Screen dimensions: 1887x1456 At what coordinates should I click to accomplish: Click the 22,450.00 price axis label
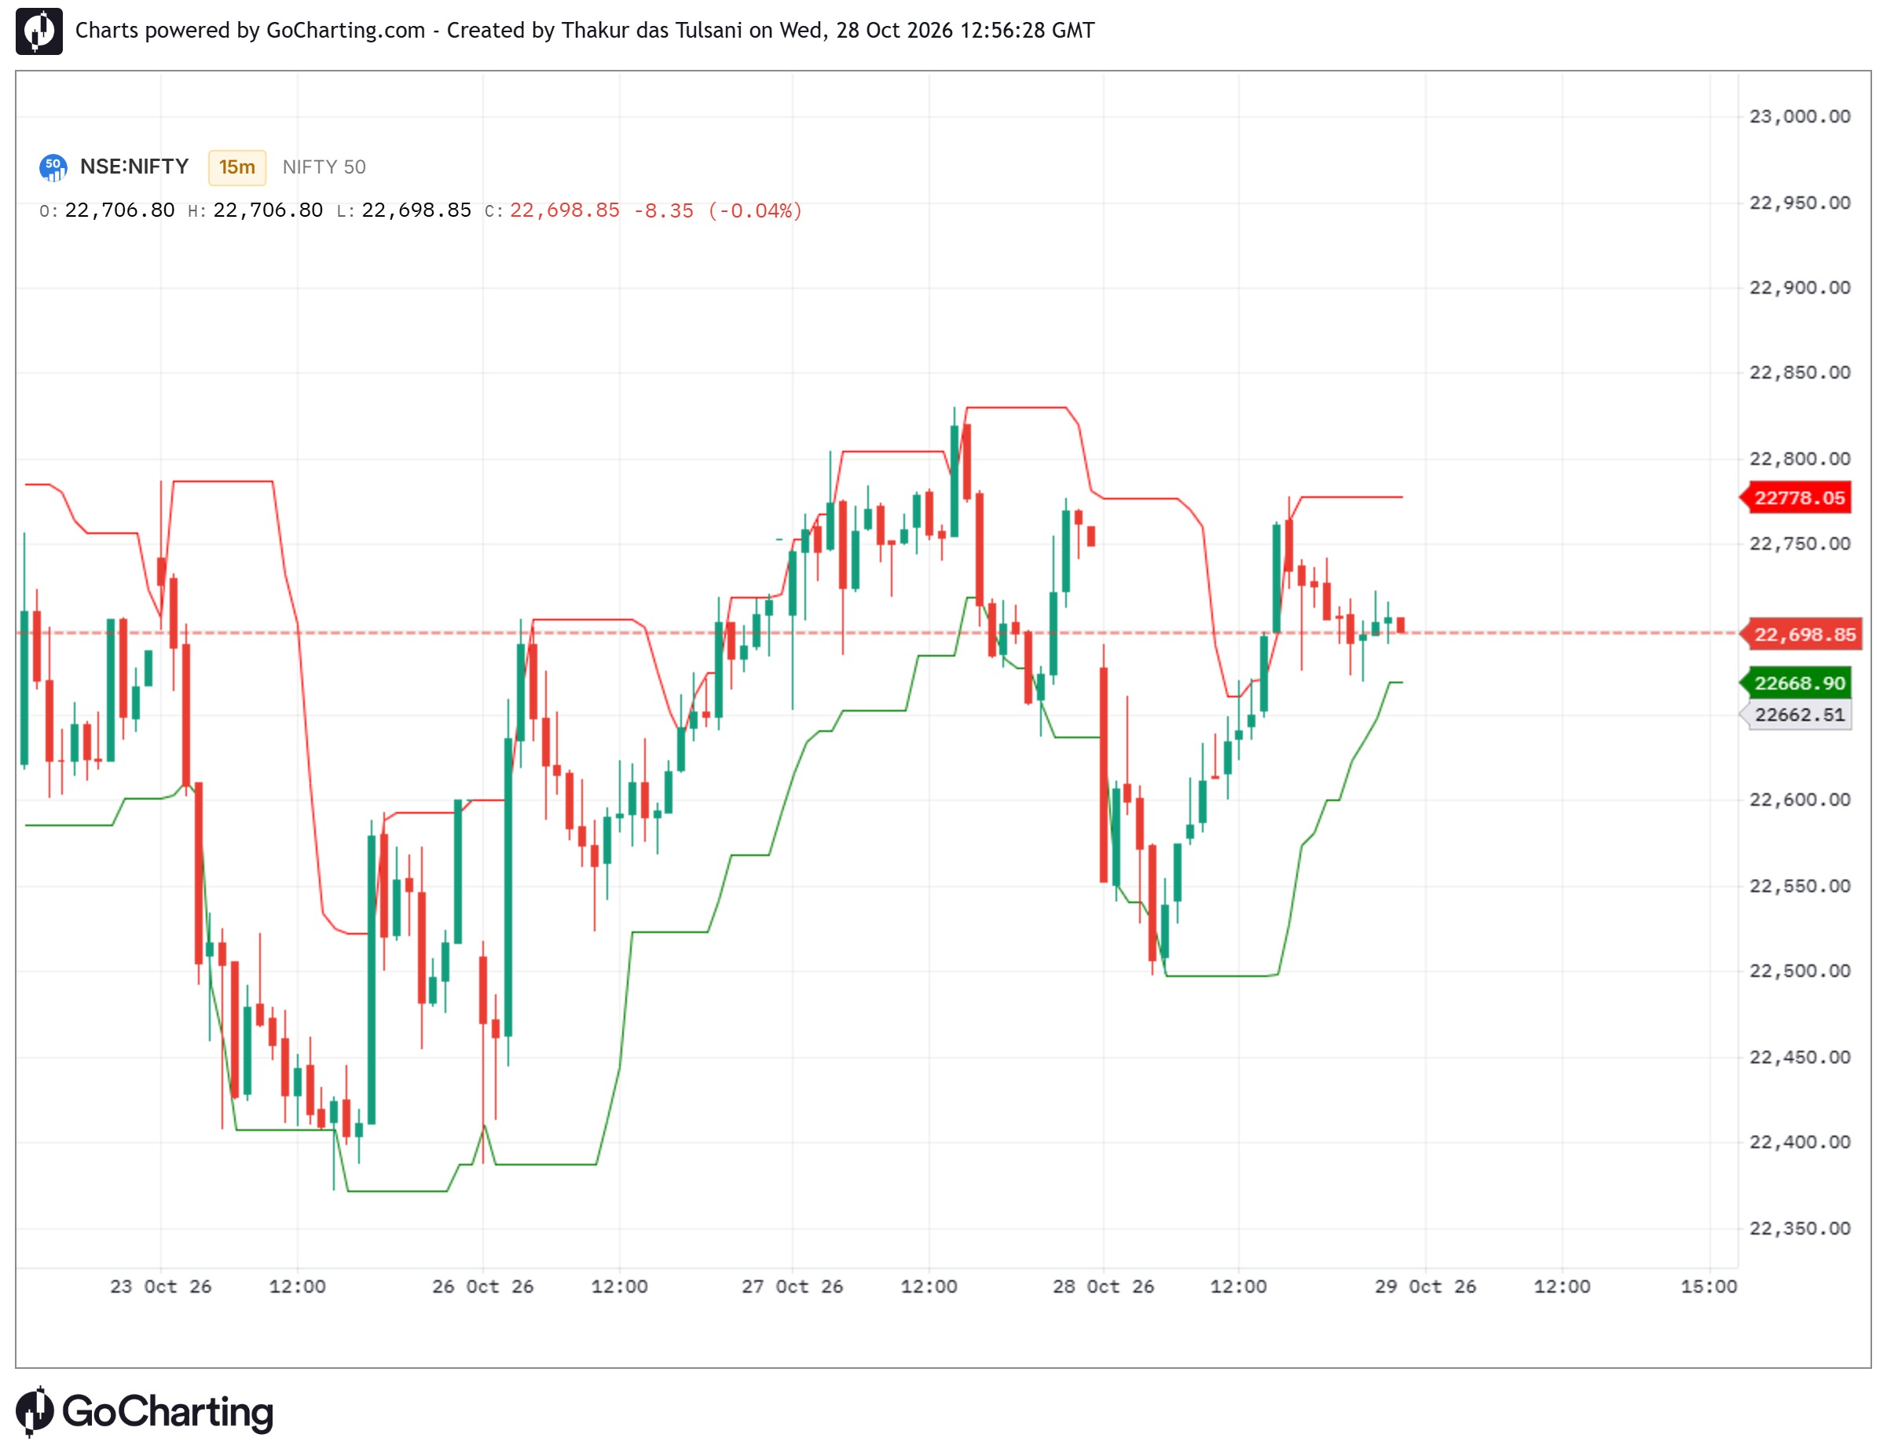pos(1800,1057)
